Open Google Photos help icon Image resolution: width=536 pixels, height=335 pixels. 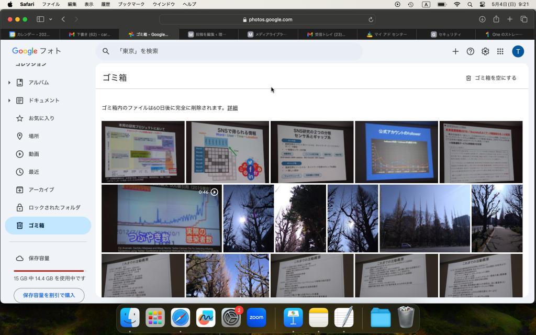471,51
